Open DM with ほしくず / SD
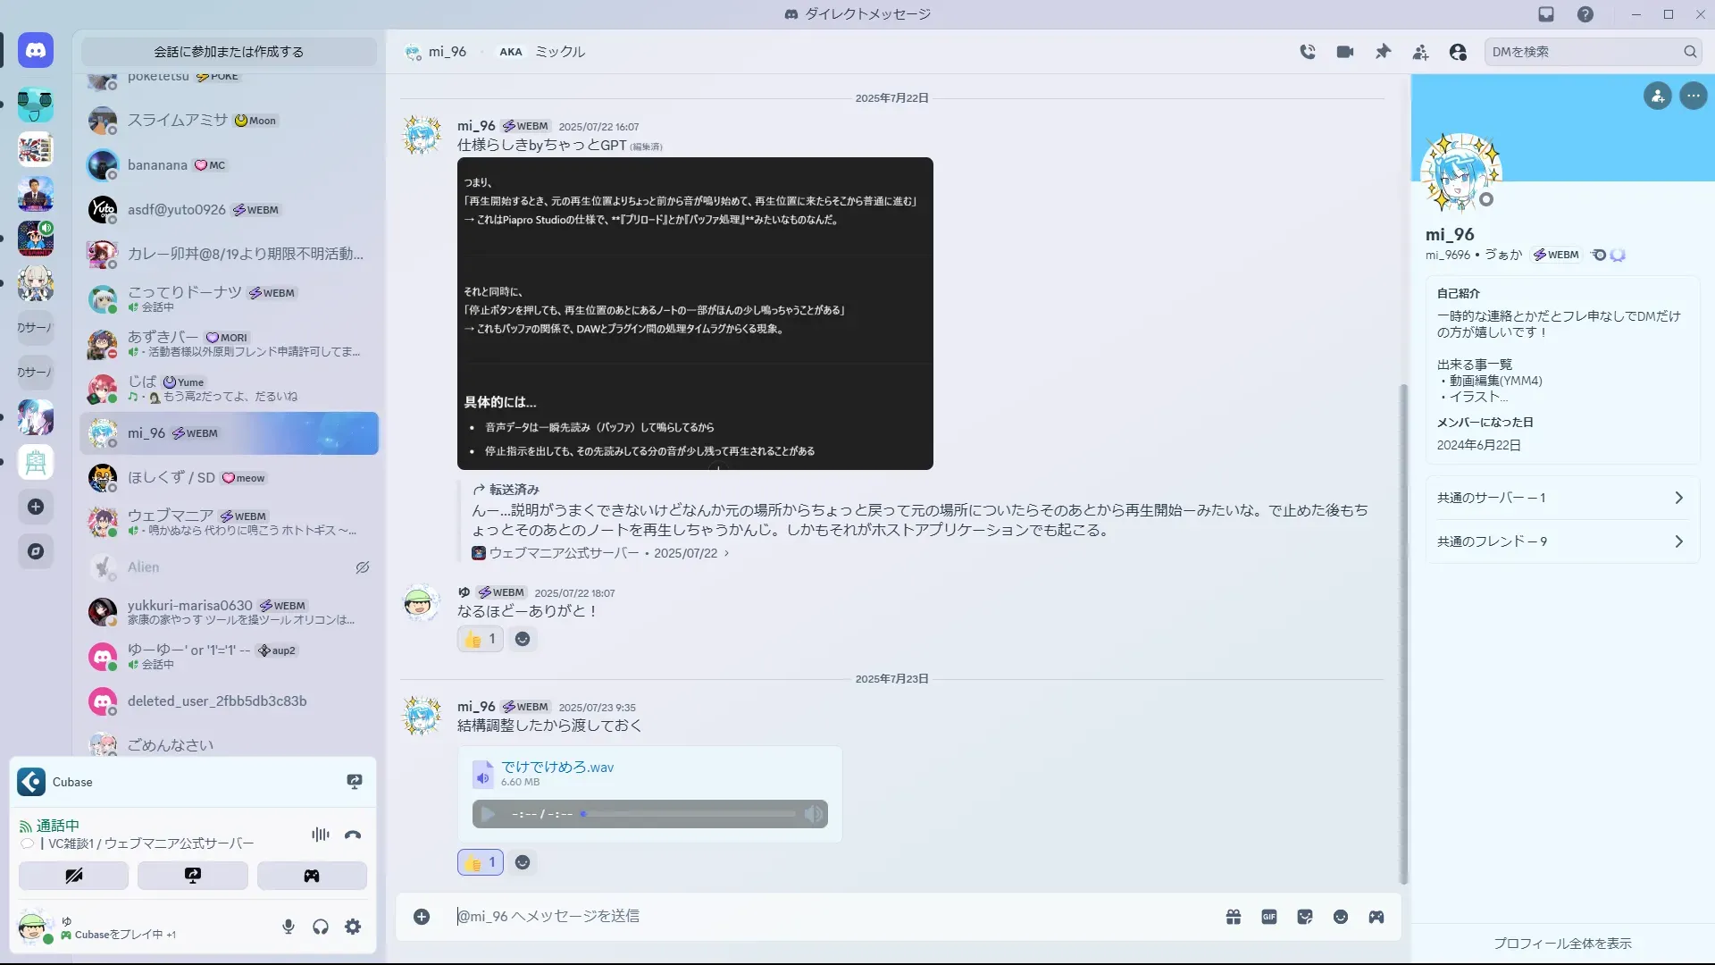Image resolution: width=1715 pixels, height=965 pixels. click(171, 478)
